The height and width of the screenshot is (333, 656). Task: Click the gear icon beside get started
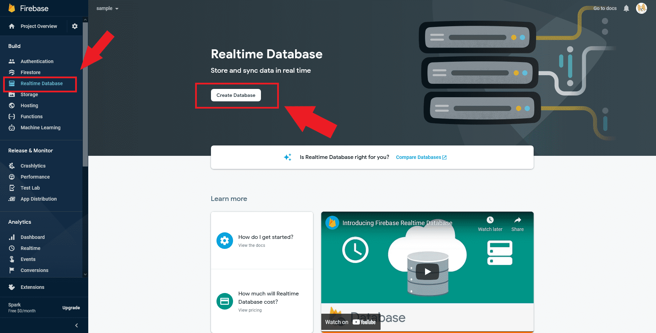coord(224,241)
